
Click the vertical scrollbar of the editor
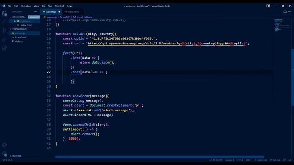pos(293,77)
